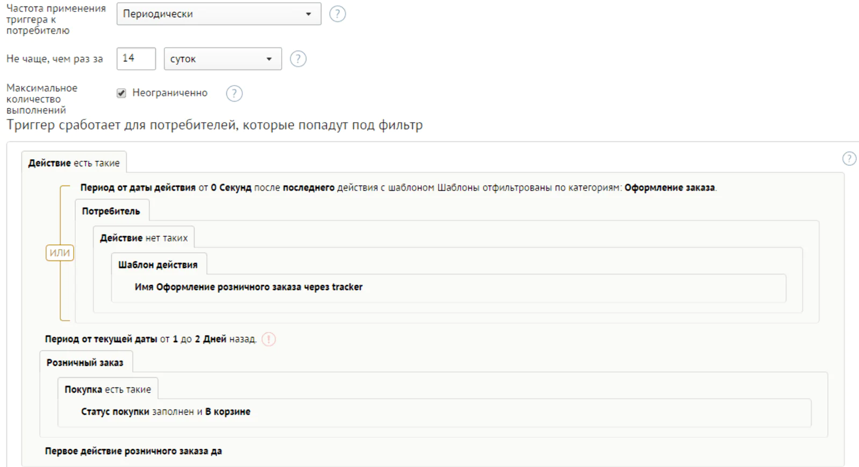Select the Шаблон действия tab
The image size is (859, 467).
pos(158,265)
